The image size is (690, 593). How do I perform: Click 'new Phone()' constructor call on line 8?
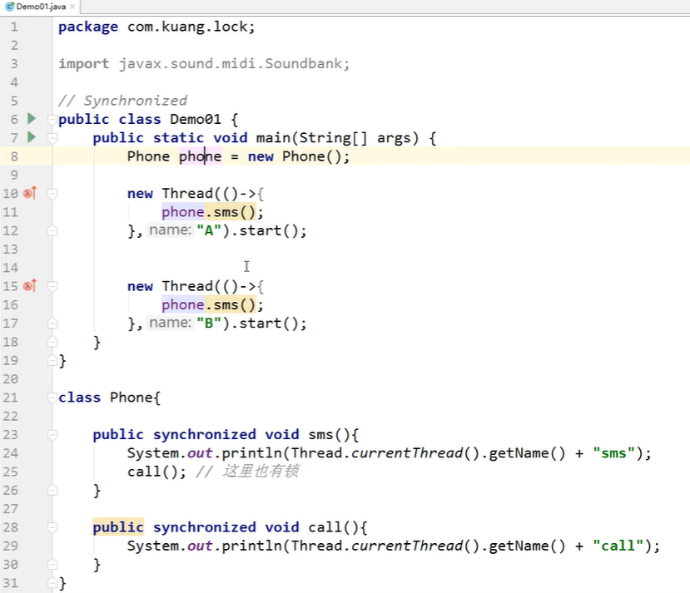pos(295,156)
